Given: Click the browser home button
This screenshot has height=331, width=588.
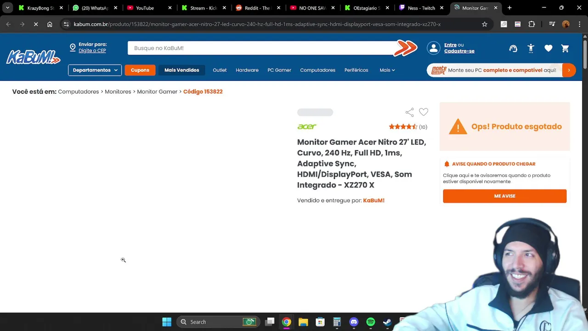Looking at the screenshot, I should (50, 24).
